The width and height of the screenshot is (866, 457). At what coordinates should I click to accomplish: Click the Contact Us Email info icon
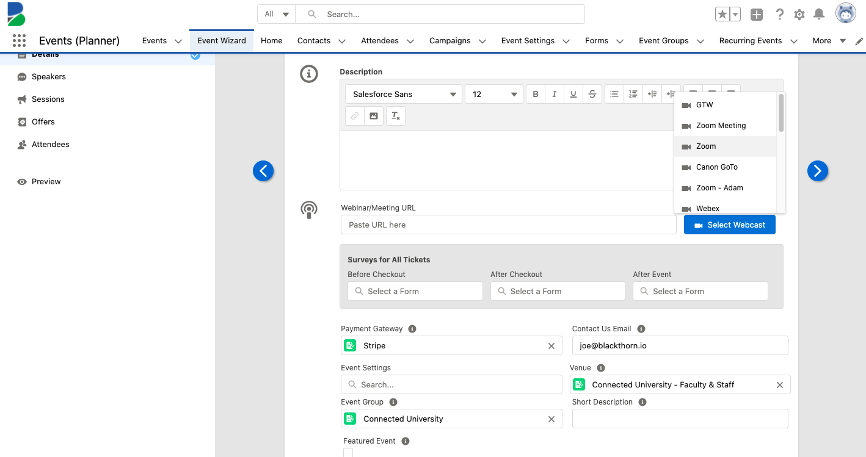point(641,329)
